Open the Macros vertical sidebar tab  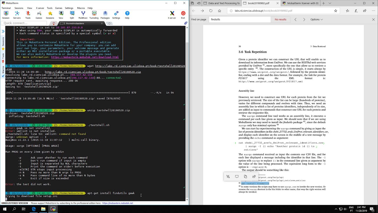pos(3,71)
